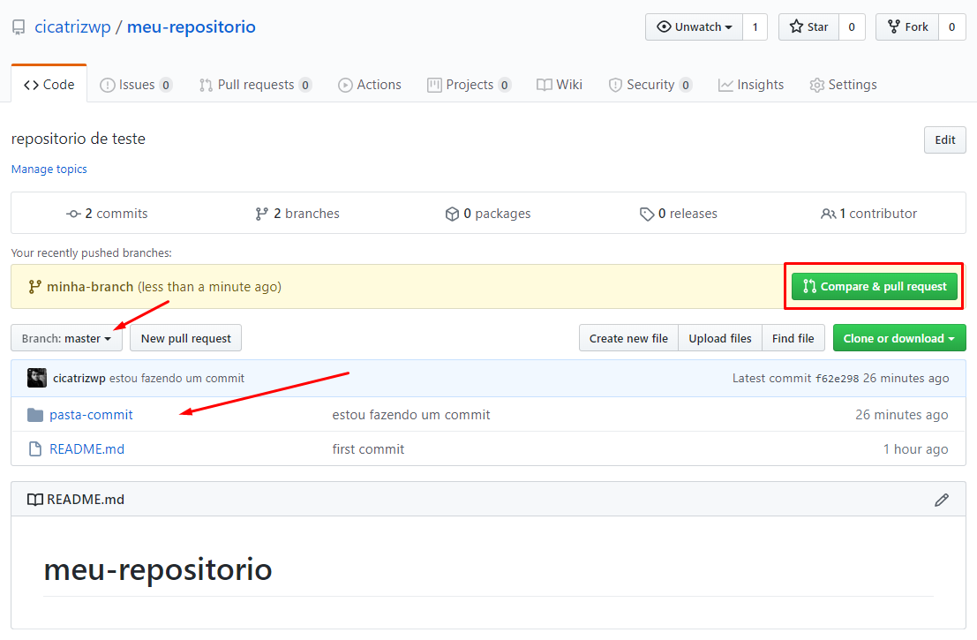The height and width of the screenshot is (640, 977).
Task: Open the Security tab
Action: (x=650, y=85)
